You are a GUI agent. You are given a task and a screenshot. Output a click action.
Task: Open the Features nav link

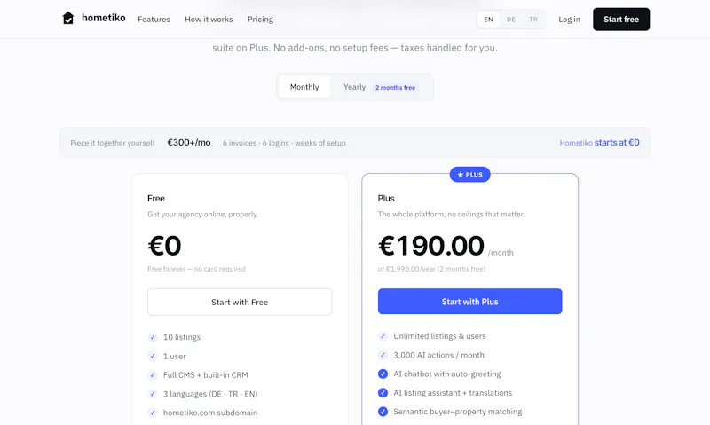click(x=154, y=19)
